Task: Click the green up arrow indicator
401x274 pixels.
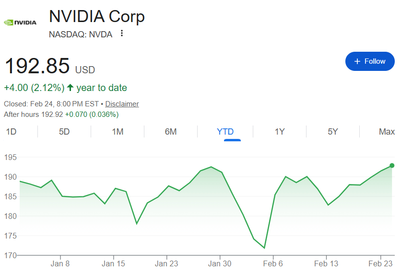Action: pos(71,88)
